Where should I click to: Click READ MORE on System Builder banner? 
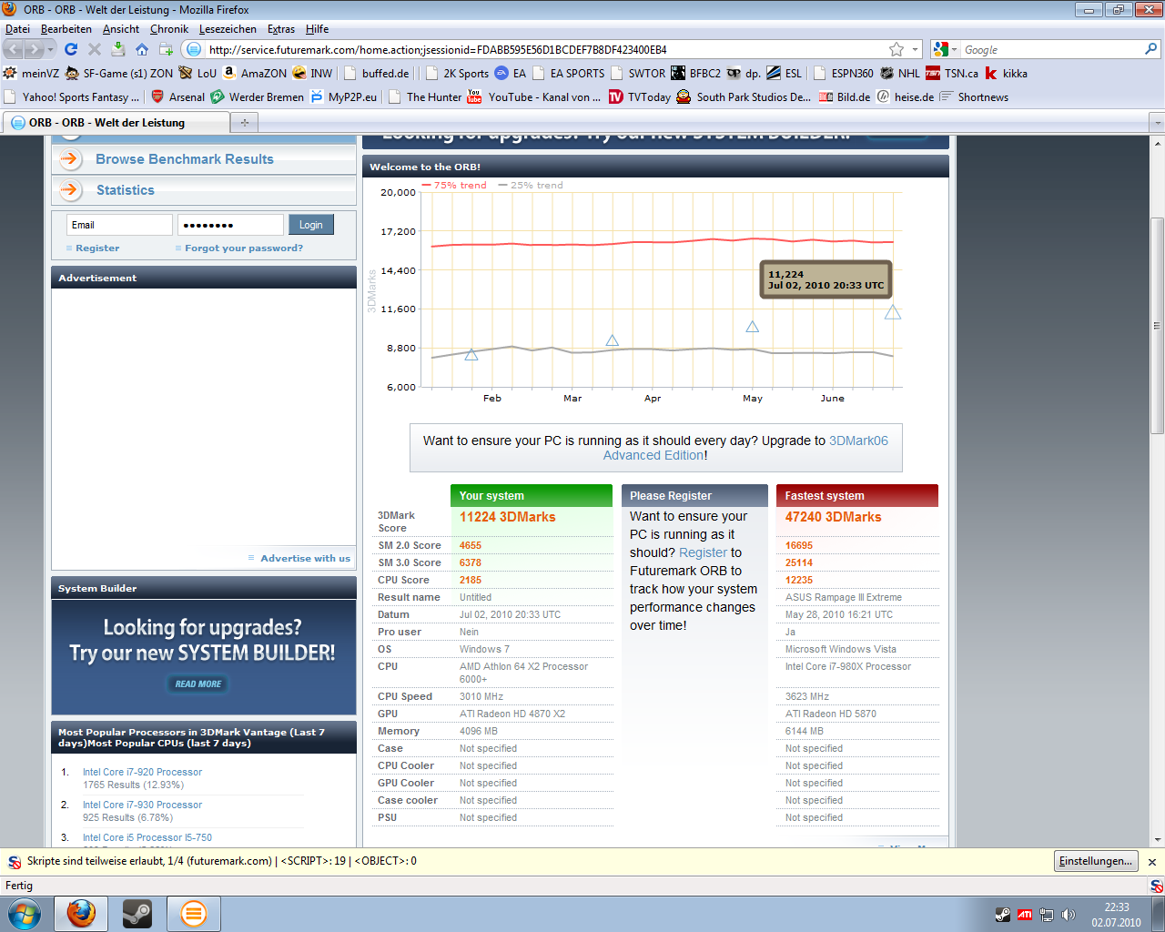[x=198, y=684]
